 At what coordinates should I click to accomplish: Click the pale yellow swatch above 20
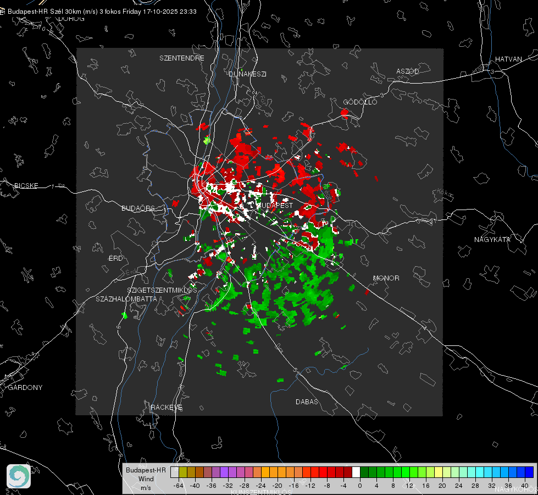[x=439, y=472]
